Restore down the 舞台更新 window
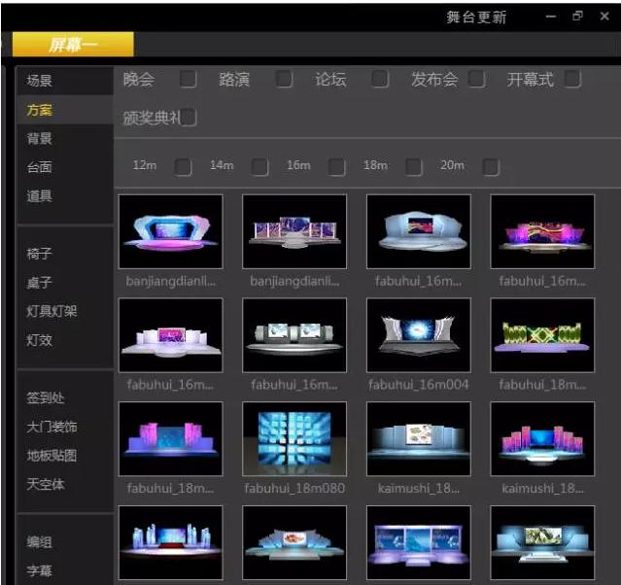621x585 pixels. pos(578,17)
